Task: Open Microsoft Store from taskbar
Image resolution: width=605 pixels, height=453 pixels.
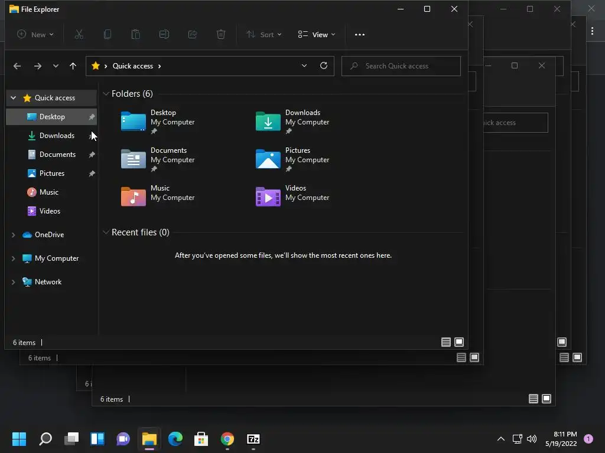Action: click(x=201, y=439)
